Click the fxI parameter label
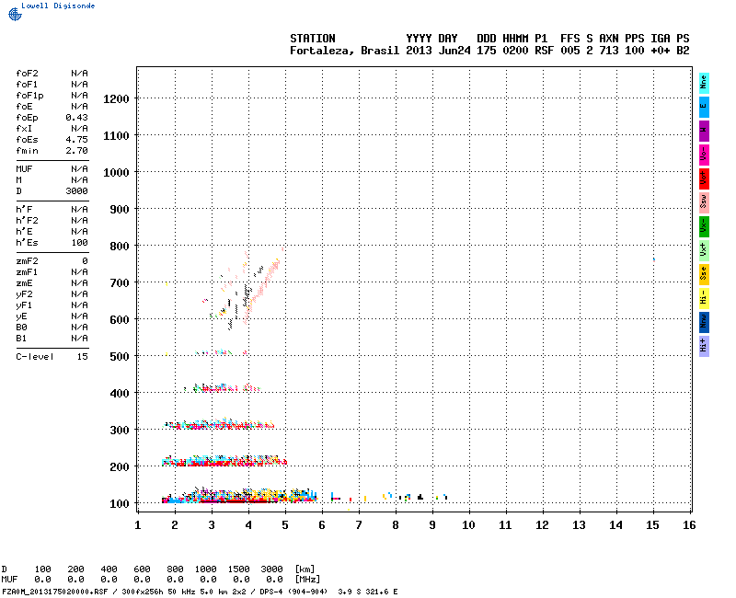 click(24, 129)
